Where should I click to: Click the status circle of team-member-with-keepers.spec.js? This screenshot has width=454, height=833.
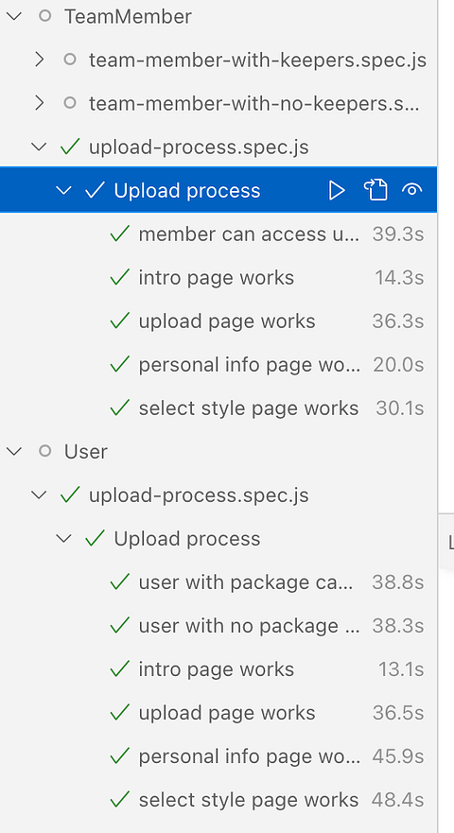[70, 60]
